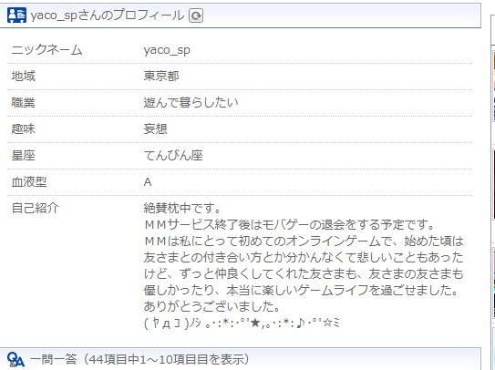The image size is (495, 370).
Task: Select the 東京都 region value
Action: [x=161, y=76]
